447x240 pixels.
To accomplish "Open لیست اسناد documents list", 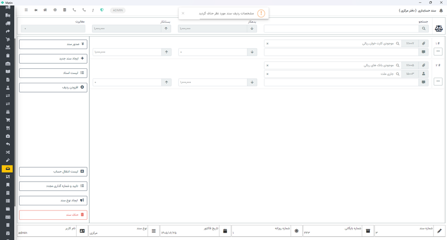I will tap(53, 73).
